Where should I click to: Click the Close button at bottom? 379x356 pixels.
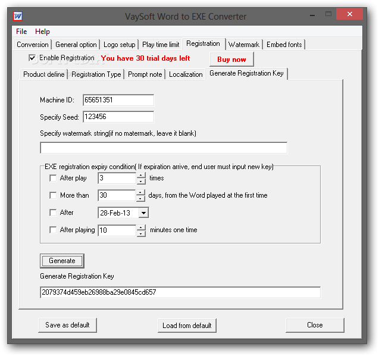(315, 325)
